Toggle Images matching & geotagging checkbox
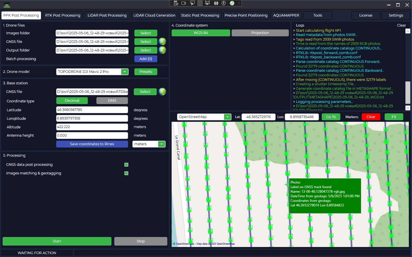 point(126,173)
